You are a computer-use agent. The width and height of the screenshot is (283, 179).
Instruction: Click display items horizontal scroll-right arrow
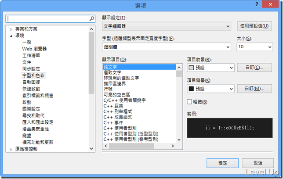point(173,146)
